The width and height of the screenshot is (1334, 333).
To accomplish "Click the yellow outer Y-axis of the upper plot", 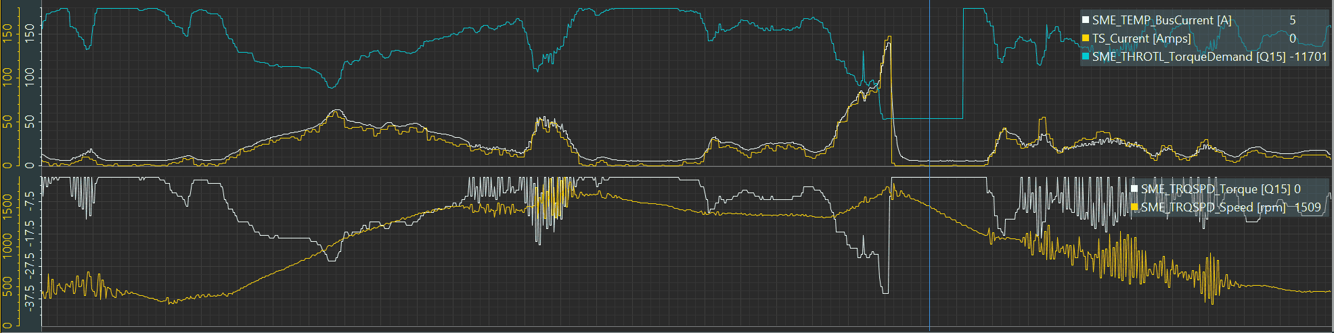I will [x=8, y=88].
